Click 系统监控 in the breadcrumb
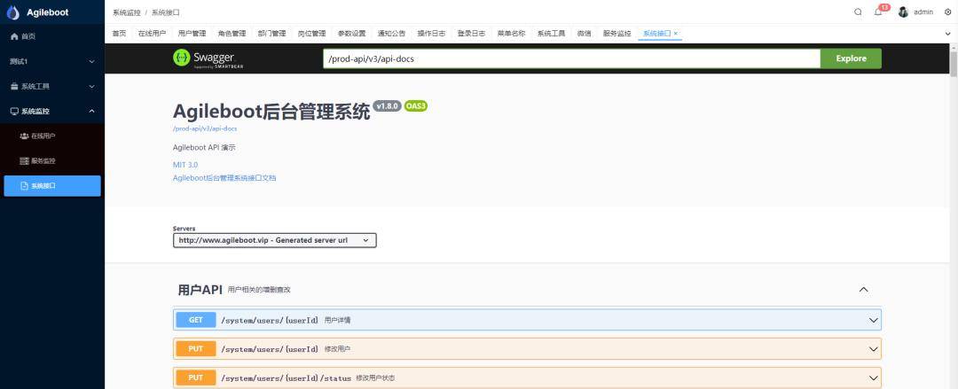This screenshot has height=389, width=958. [x=127, y=12]
